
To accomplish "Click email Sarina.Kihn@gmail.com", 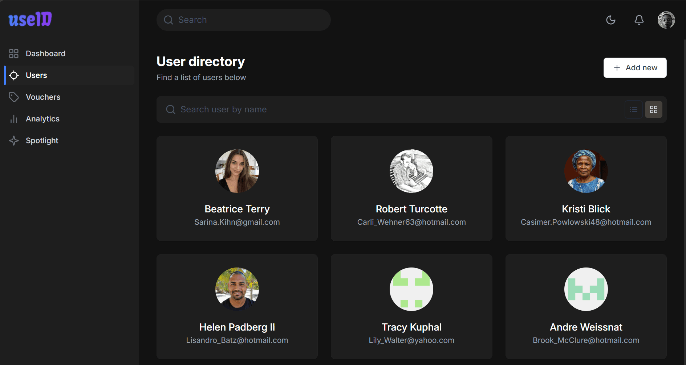I will tap(237, 222).
